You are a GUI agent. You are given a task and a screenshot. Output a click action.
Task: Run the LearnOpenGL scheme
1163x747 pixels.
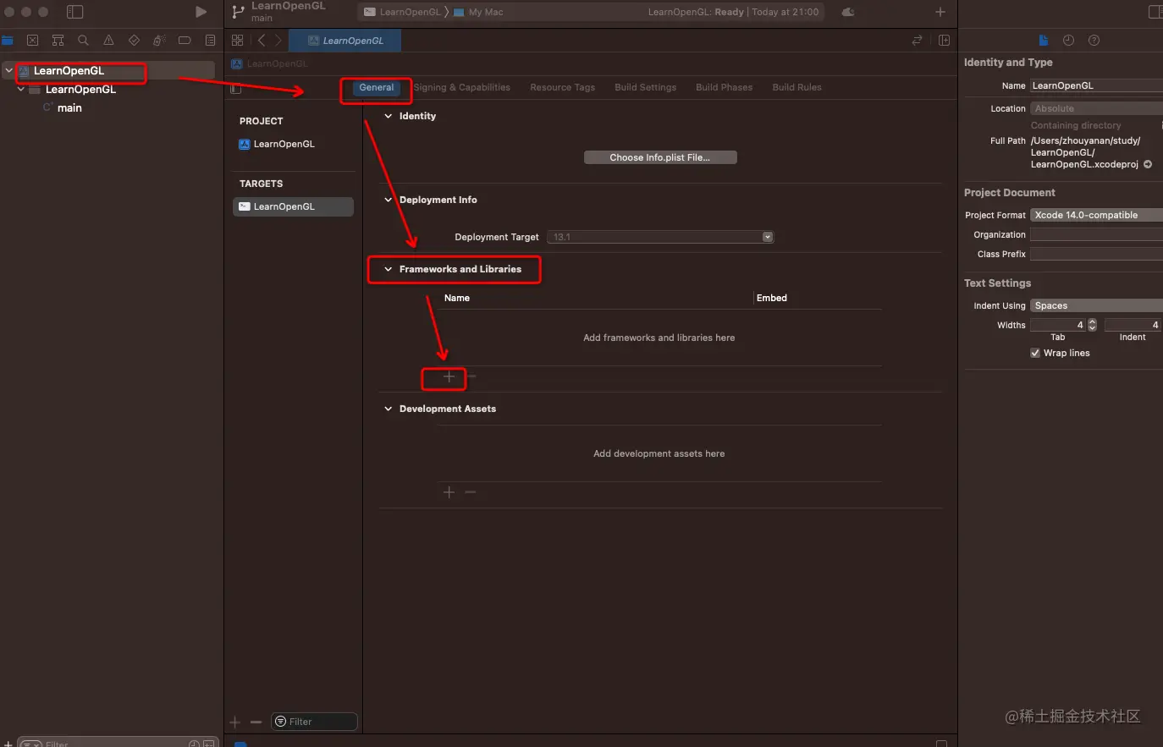tap(201, 12)
